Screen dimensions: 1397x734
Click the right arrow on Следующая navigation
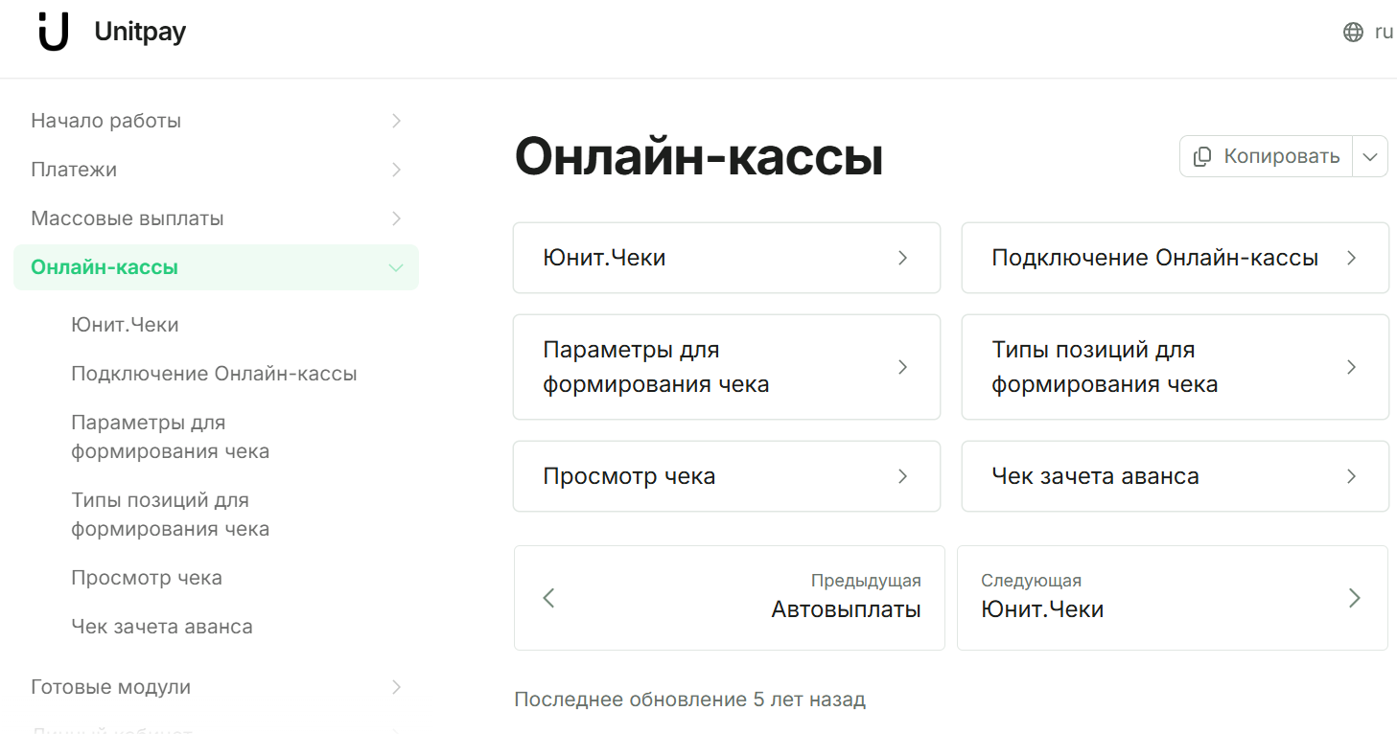pos(1355,598)
